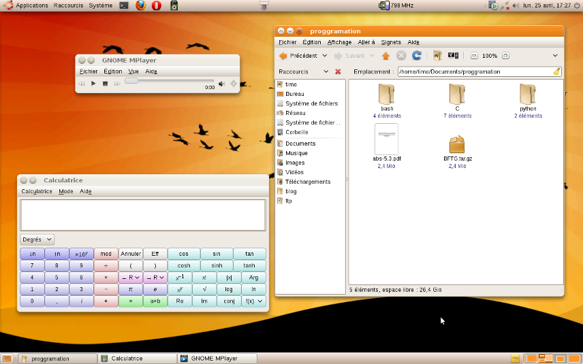This screenshot has width=583, height=364.
Task: Click the Eff clear button on calculator
Action: point(155,254)
